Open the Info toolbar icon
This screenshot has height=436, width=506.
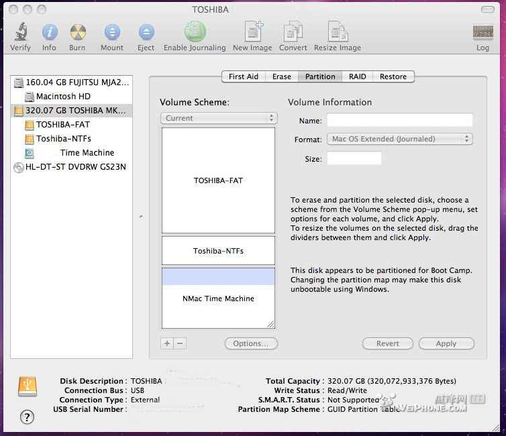tap(49, 32)
